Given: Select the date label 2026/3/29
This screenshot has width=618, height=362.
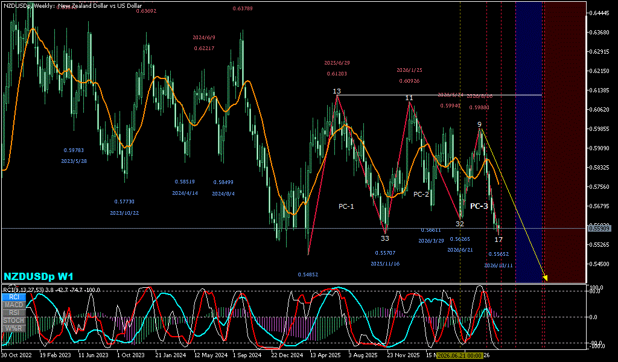Looking at the screenshot, I should point(431,241).
